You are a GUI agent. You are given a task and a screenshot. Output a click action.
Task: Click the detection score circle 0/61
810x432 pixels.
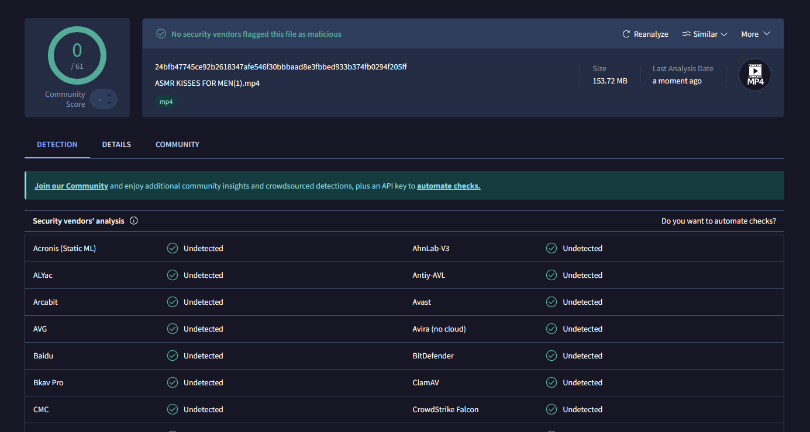coord(77,55)
